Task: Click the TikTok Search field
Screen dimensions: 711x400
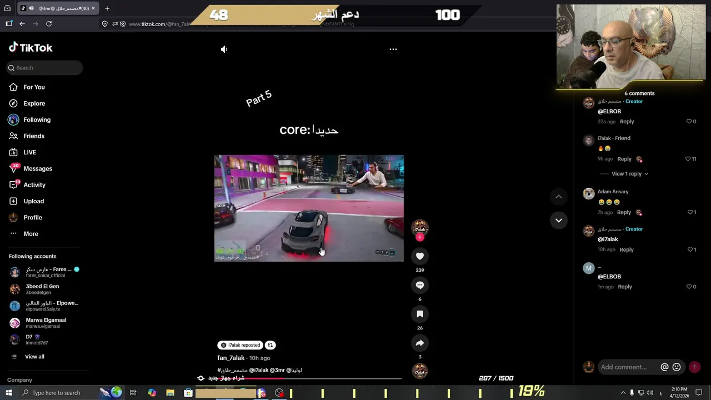Action: click(x=44, y=68)
